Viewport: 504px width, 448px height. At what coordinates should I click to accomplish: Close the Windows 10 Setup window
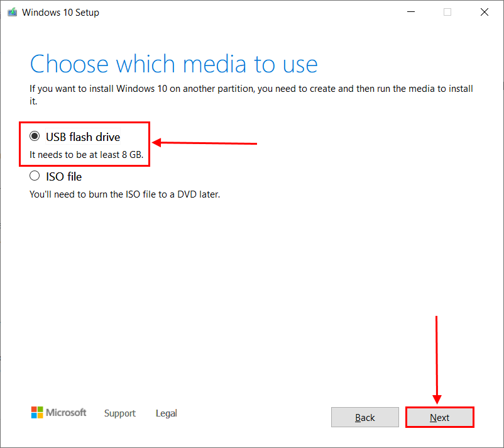click(x=485, y=12)
